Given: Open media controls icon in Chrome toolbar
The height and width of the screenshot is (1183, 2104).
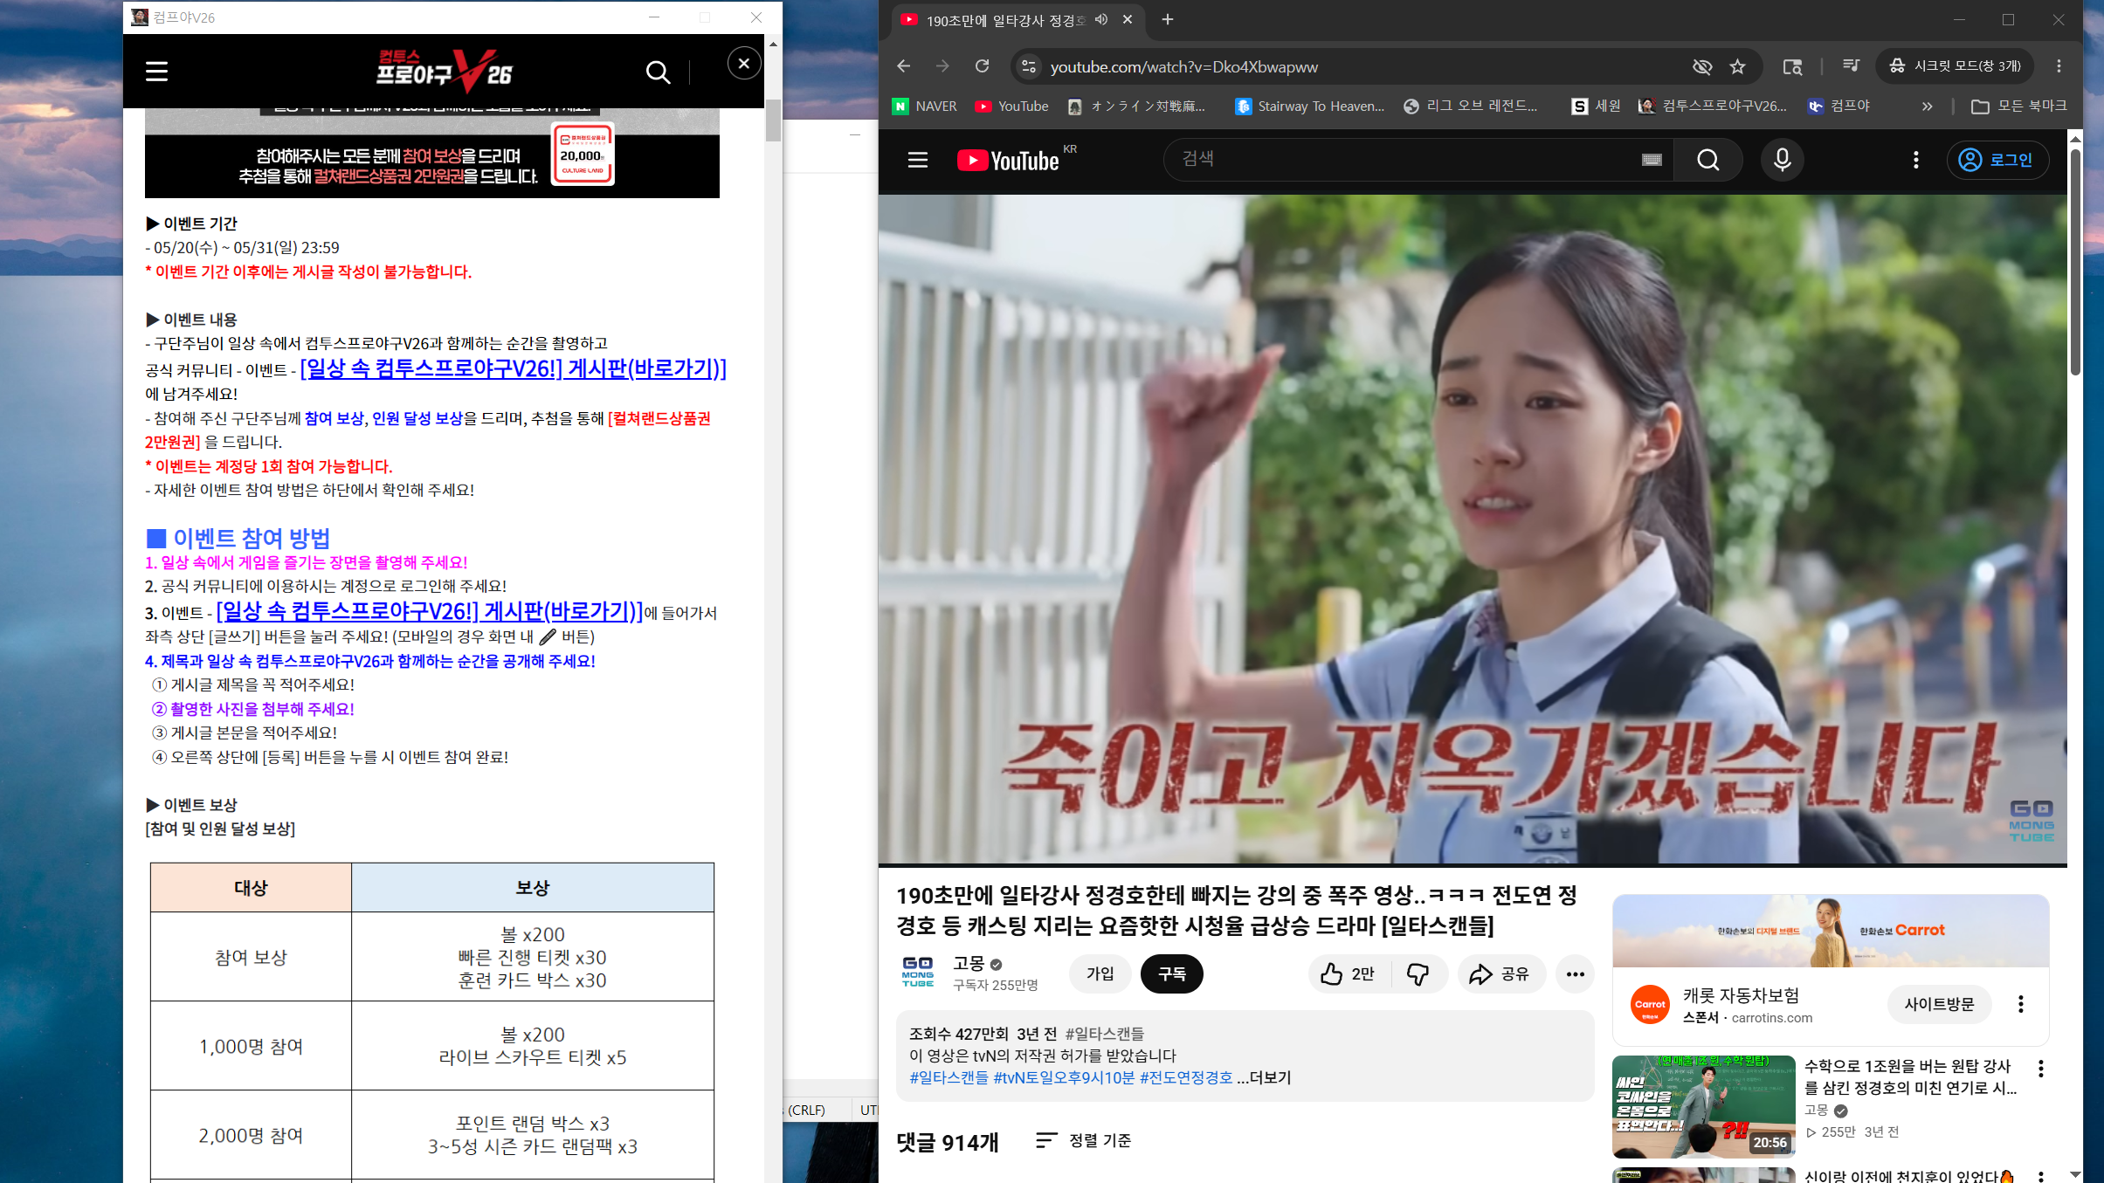Looking at the screenshot, I should coord(1850,65).
